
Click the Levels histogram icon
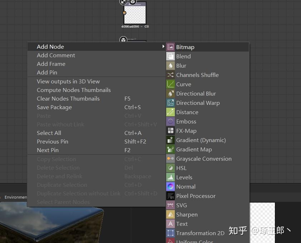pos(170,177)
